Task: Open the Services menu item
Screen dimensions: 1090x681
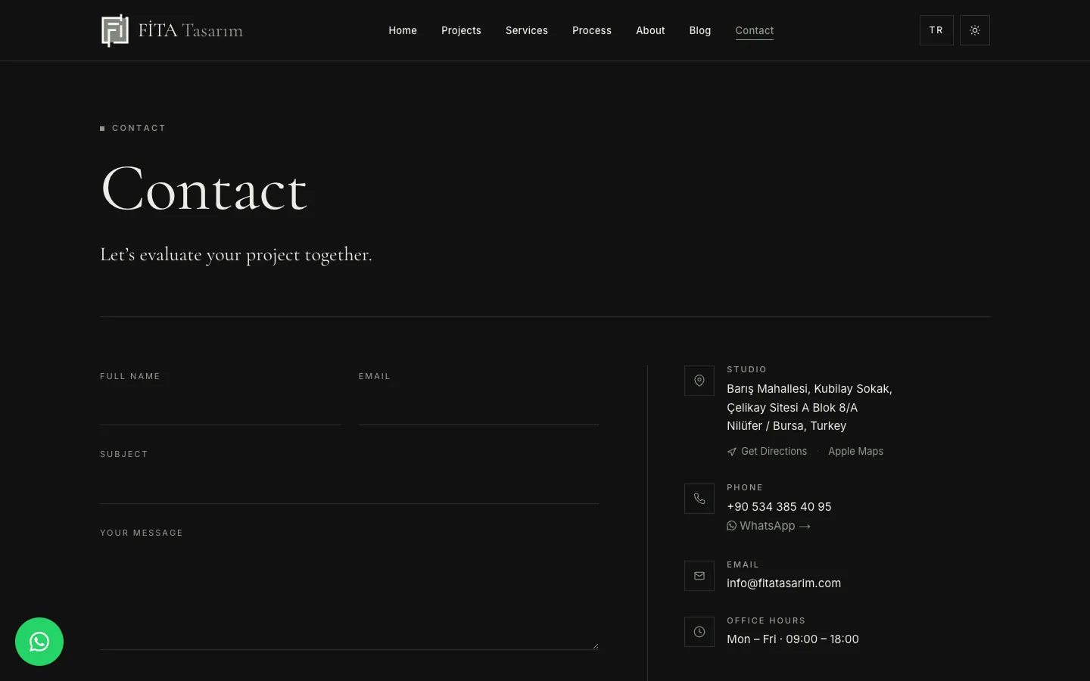Action: coord(527,30)
